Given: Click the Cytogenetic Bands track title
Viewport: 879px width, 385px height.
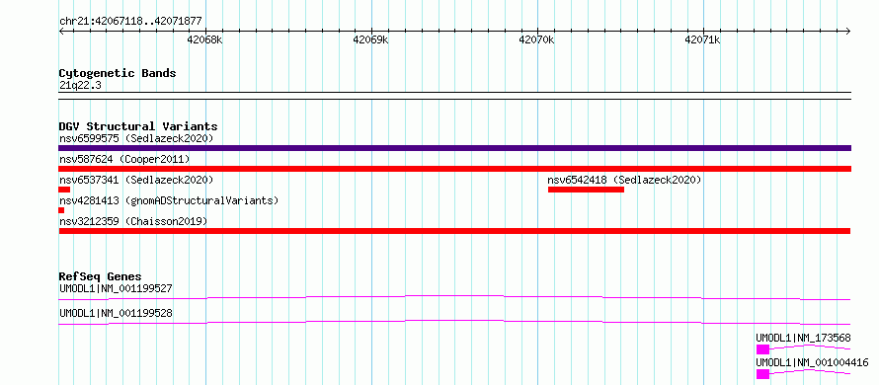Looking at the screenshot, I should coord(118,73).
